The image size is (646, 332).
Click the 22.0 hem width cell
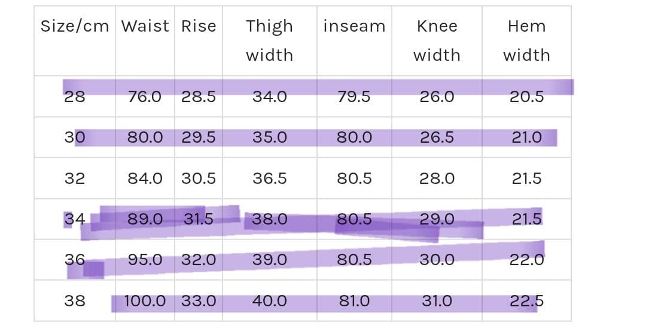pos(526,260)
